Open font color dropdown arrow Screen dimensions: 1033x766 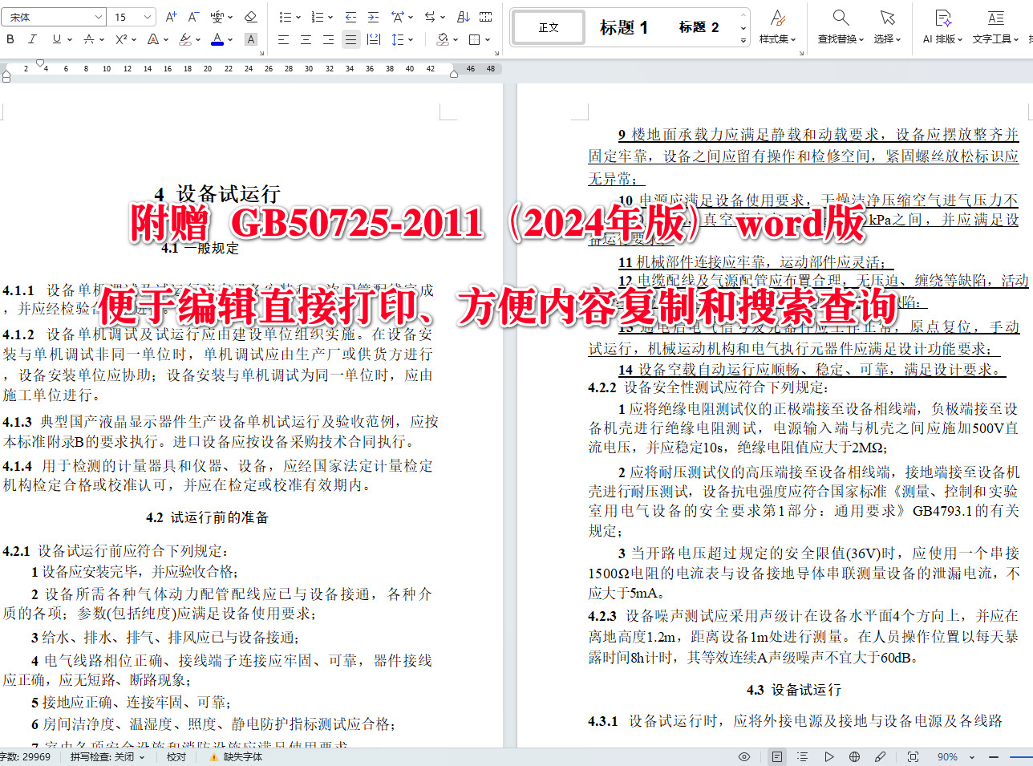click(230, 39)
